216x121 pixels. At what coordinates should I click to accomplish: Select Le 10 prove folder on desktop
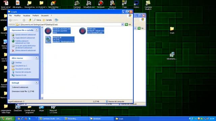coord(41,5)
